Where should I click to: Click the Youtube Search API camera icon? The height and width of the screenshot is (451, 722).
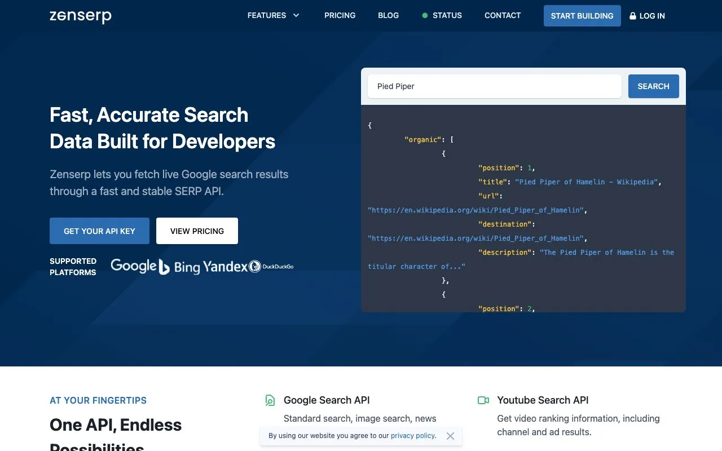(x=483, y=400)
